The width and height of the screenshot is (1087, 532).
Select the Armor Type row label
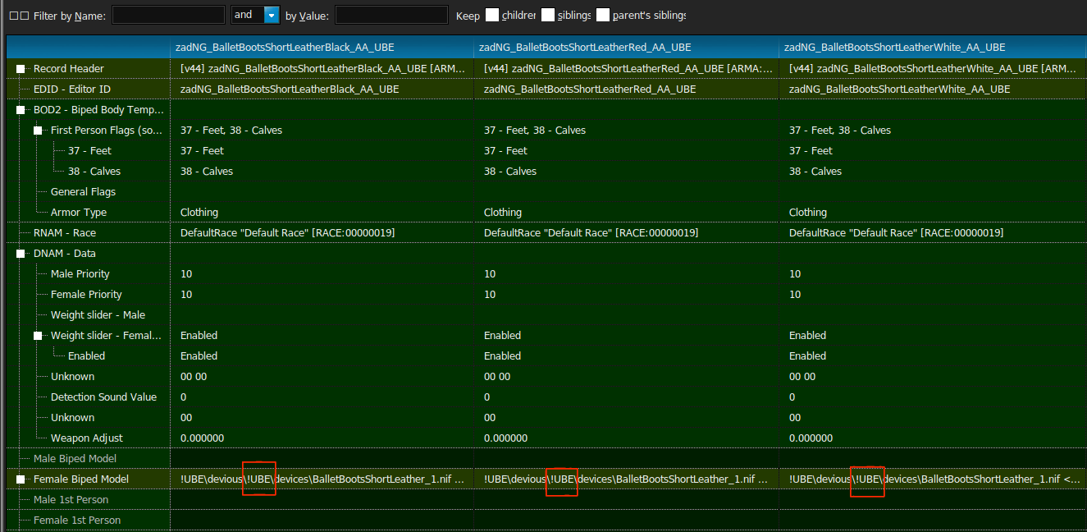coord(79,213)
